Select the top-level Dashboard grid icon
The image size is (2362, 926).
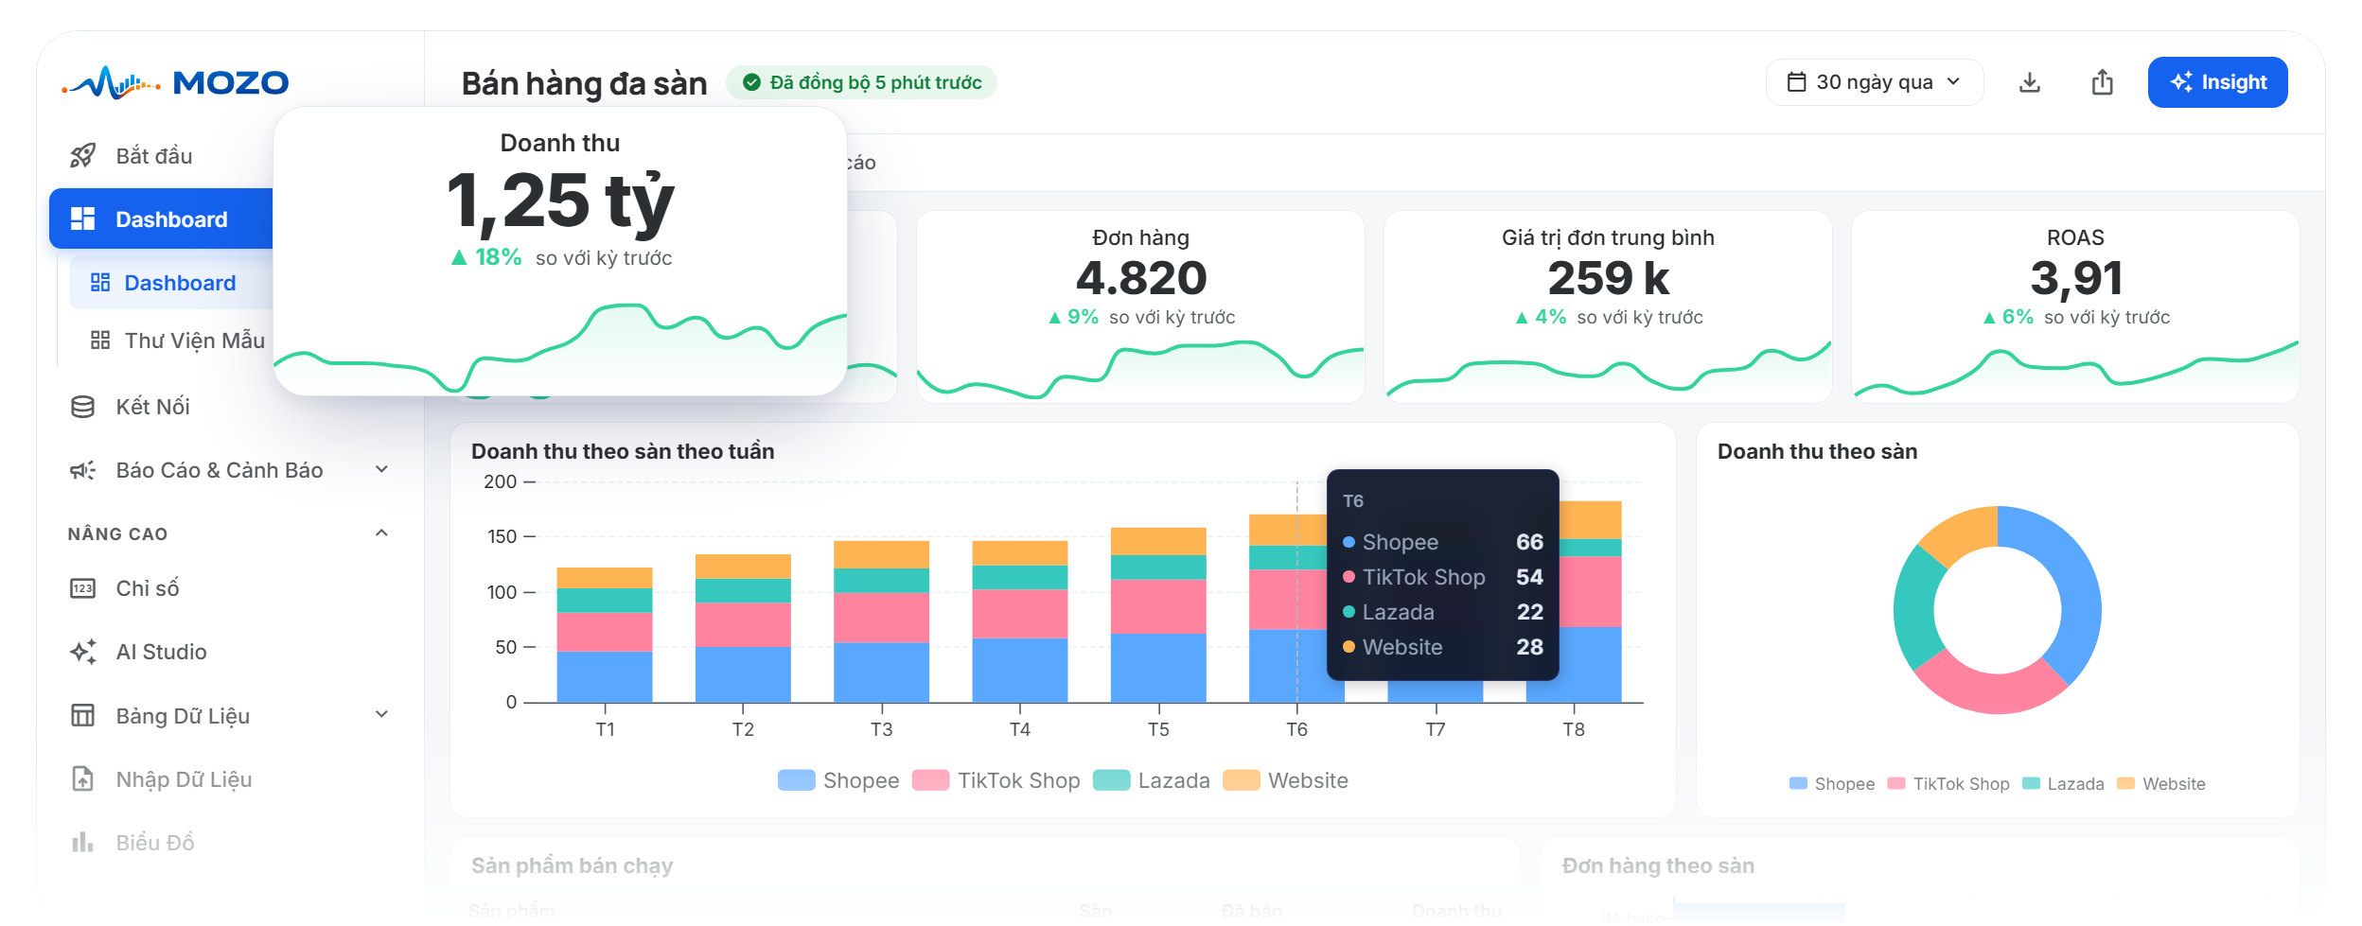(83, 219)
